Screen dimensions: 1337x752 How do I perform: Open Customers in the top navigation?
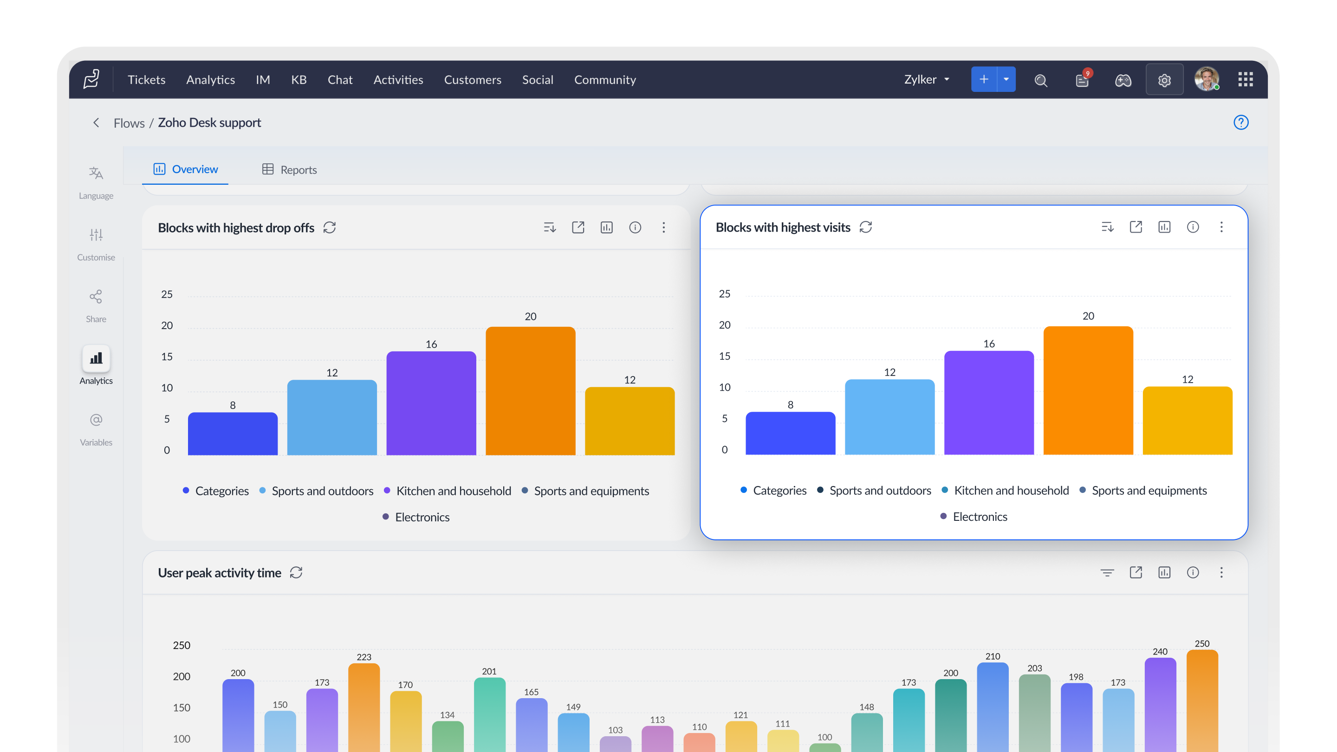(x=472, y=79)
